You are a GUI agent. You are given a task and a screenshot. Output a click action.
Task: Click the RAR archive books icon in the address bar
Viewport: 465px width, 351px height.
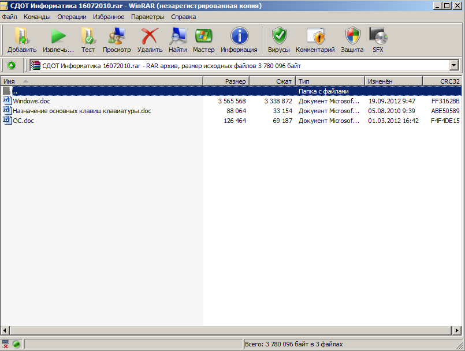coord(36,65)
